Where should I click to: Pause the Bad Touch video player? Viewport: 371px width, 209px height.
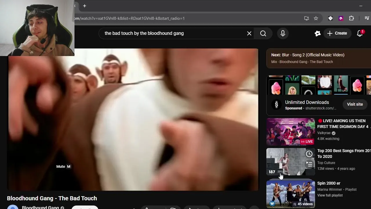pos(133,119)
